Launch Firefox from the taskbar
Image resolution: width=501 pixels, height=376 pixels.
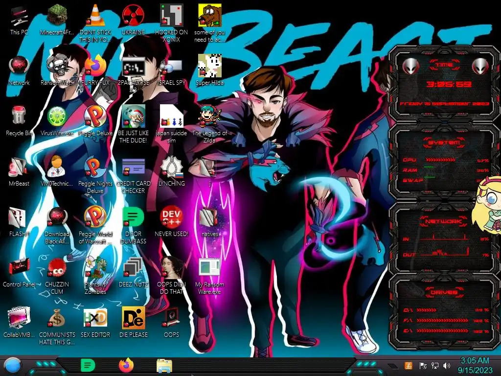click(x=126, y=365)
